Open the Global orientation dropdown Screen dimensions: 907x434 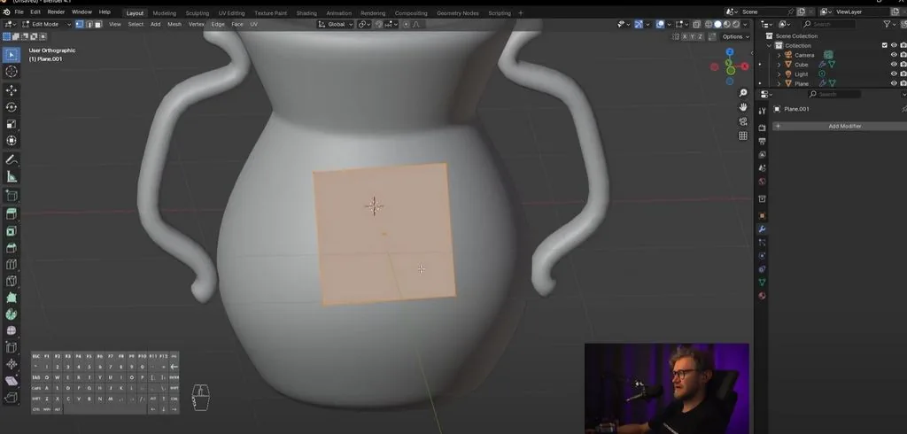[x=336, y=24]
